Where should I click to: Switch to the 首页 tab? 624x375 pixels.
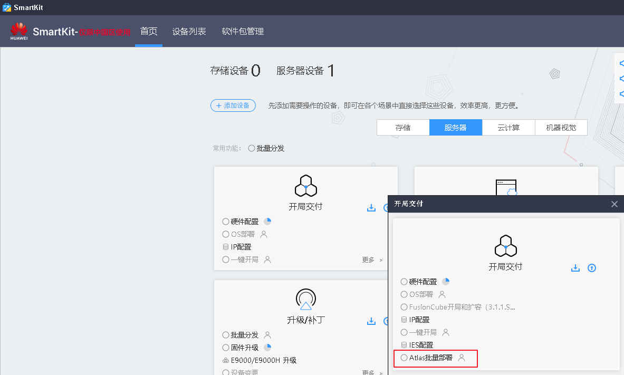click(149, 31)
